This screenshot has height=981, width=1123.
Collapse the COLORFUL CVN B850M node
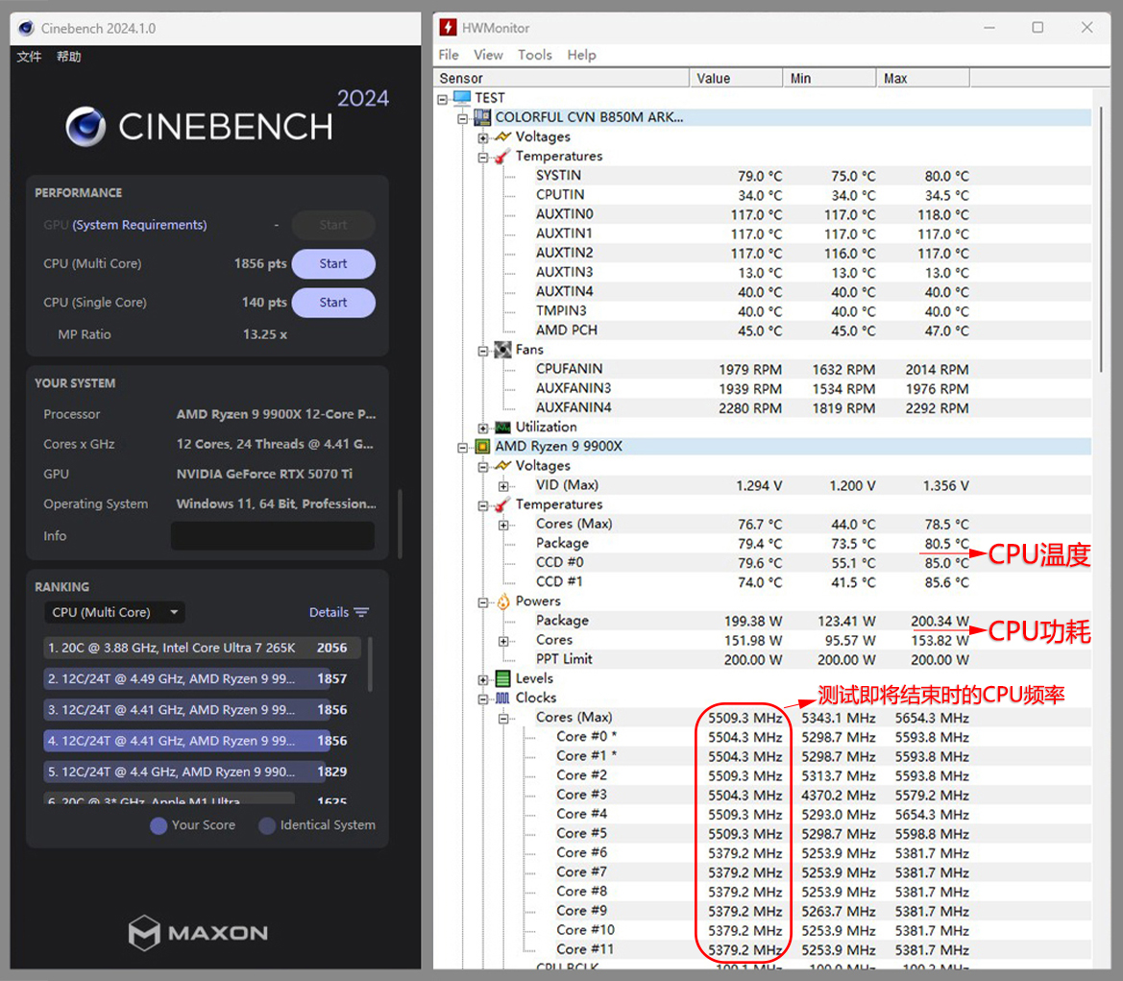(x=463, y=118)
